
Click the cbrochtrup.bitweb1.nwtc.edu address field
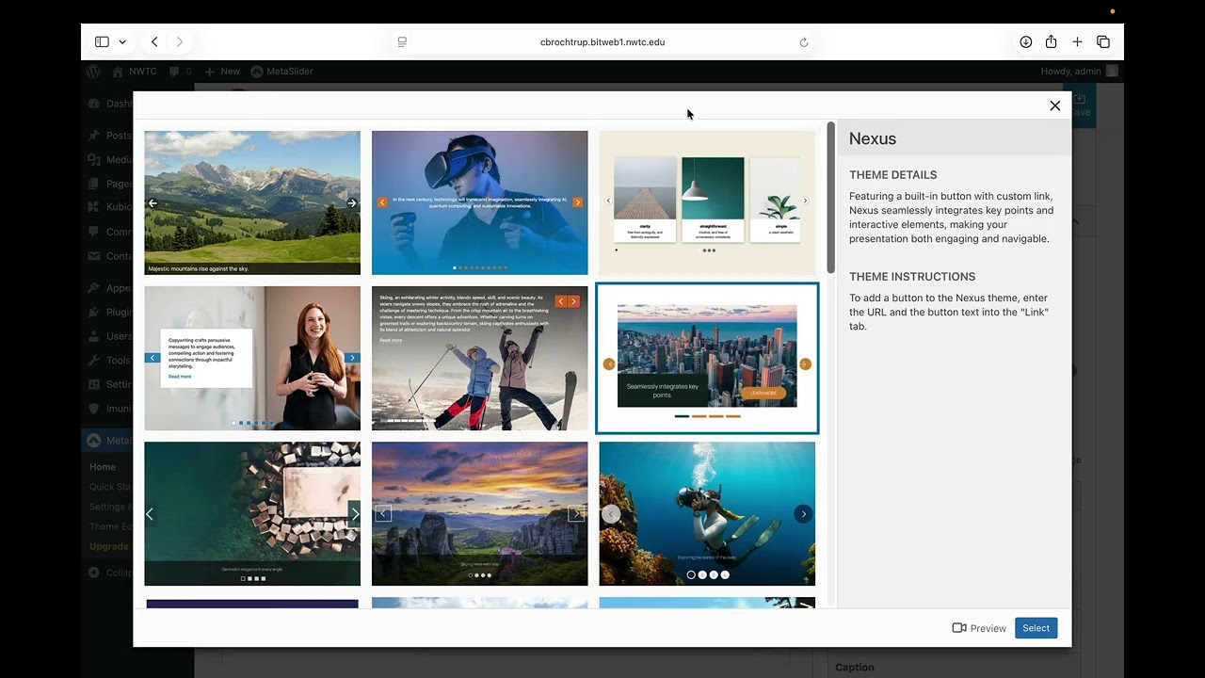coord(602,42)
